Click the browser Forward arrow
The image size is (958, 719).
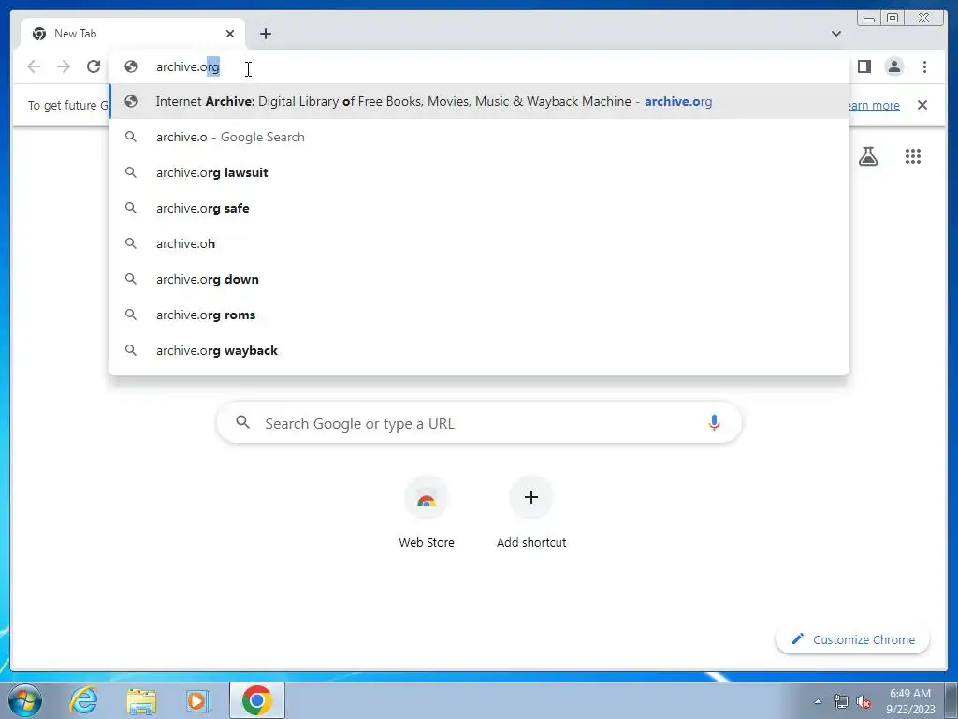pyautogui.click(x=64, y=66)
